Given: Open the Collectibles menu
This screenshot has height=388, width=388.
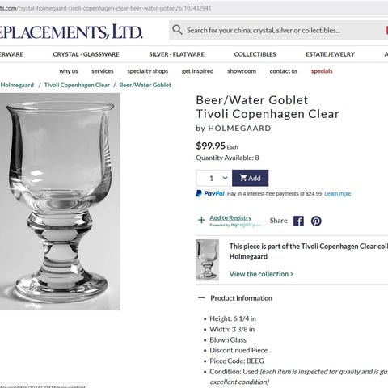Looking at the screenshot, I should click(255, 54).
